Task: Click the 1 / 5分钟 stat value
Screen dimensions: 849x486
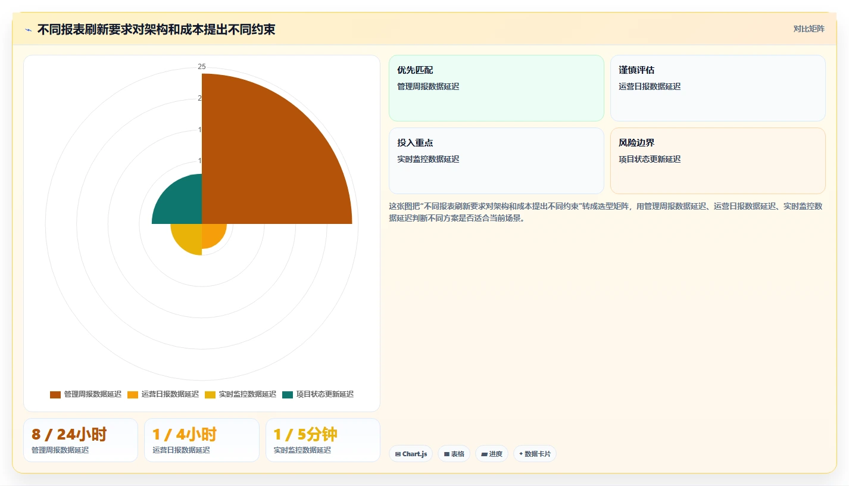Action: point(305,434)
